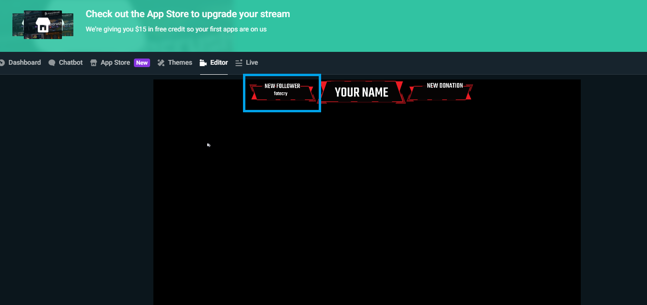This screenshot has width=647, height=305.
Task: Open the Dashboard tab
Action: click(24, 63)
